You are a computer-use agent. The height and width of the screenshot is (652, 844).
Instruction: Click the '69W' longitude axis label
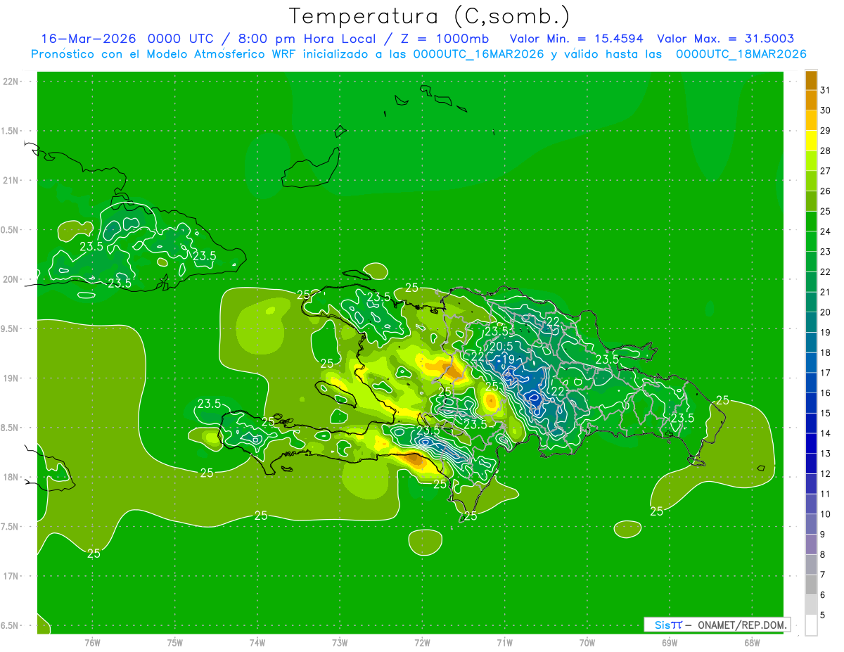pos(670,642)
